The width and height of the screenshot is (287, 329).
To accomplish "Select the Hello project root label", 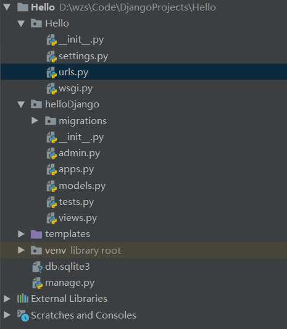I will (x=43, y=7).
